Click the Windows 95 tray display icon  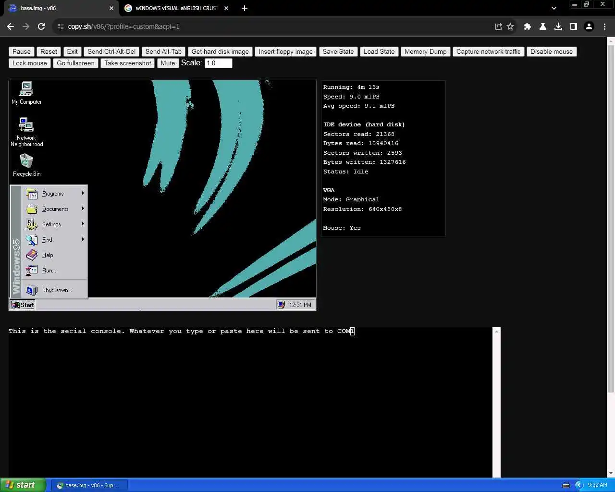(x=281, y=305)
